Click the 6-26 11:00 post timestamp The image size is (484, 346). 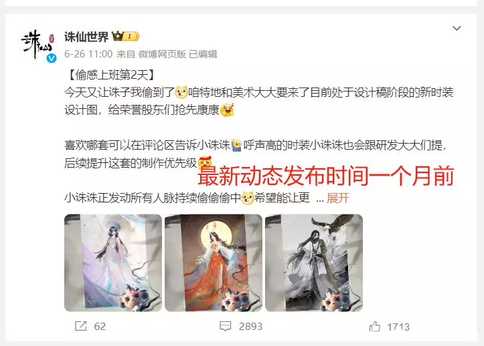pyautogui.click(x=88, y=54)
